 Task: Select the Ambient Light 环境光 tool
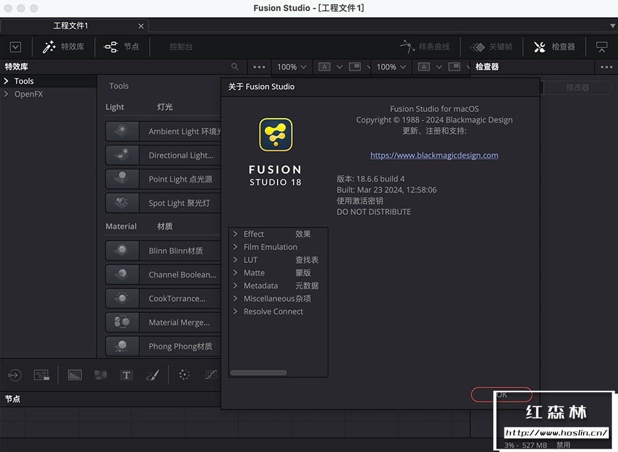click(x=163, y=131)
